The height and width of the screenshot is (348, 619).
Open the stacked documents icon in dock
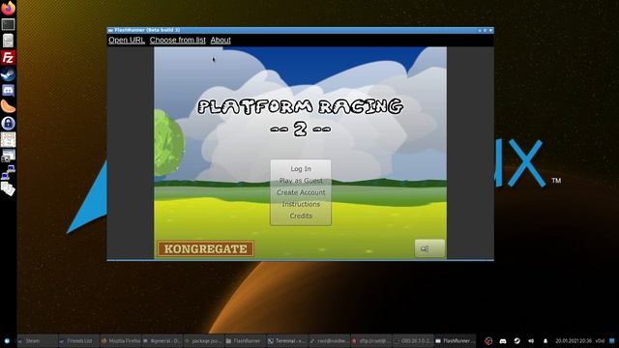(8, 188)
